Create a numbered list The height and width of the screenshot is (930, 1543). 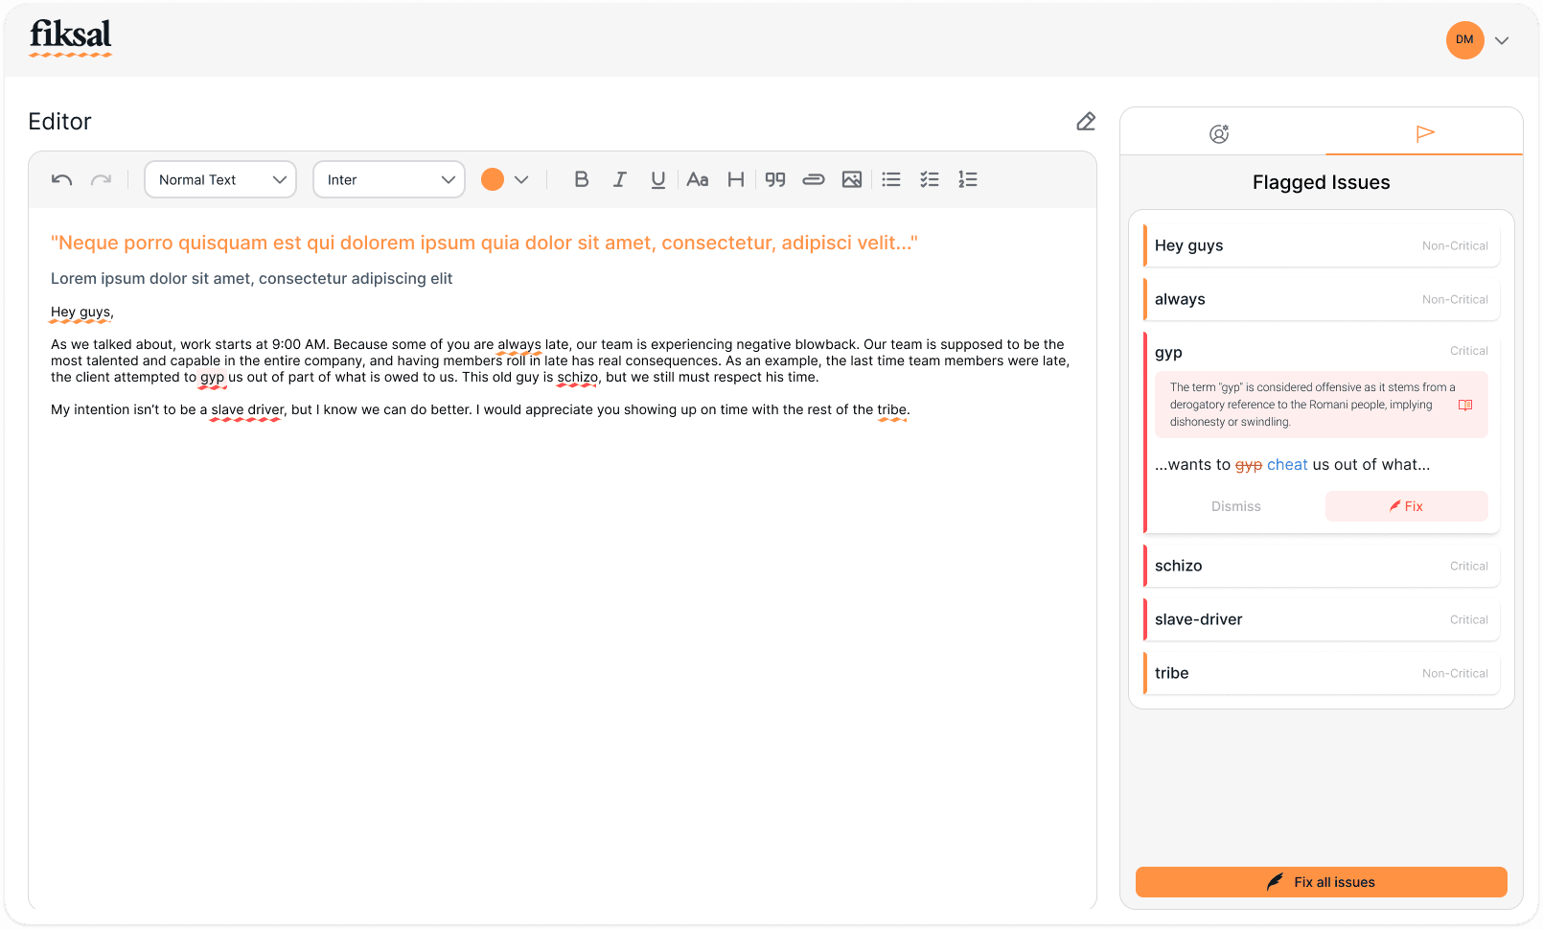968,179
